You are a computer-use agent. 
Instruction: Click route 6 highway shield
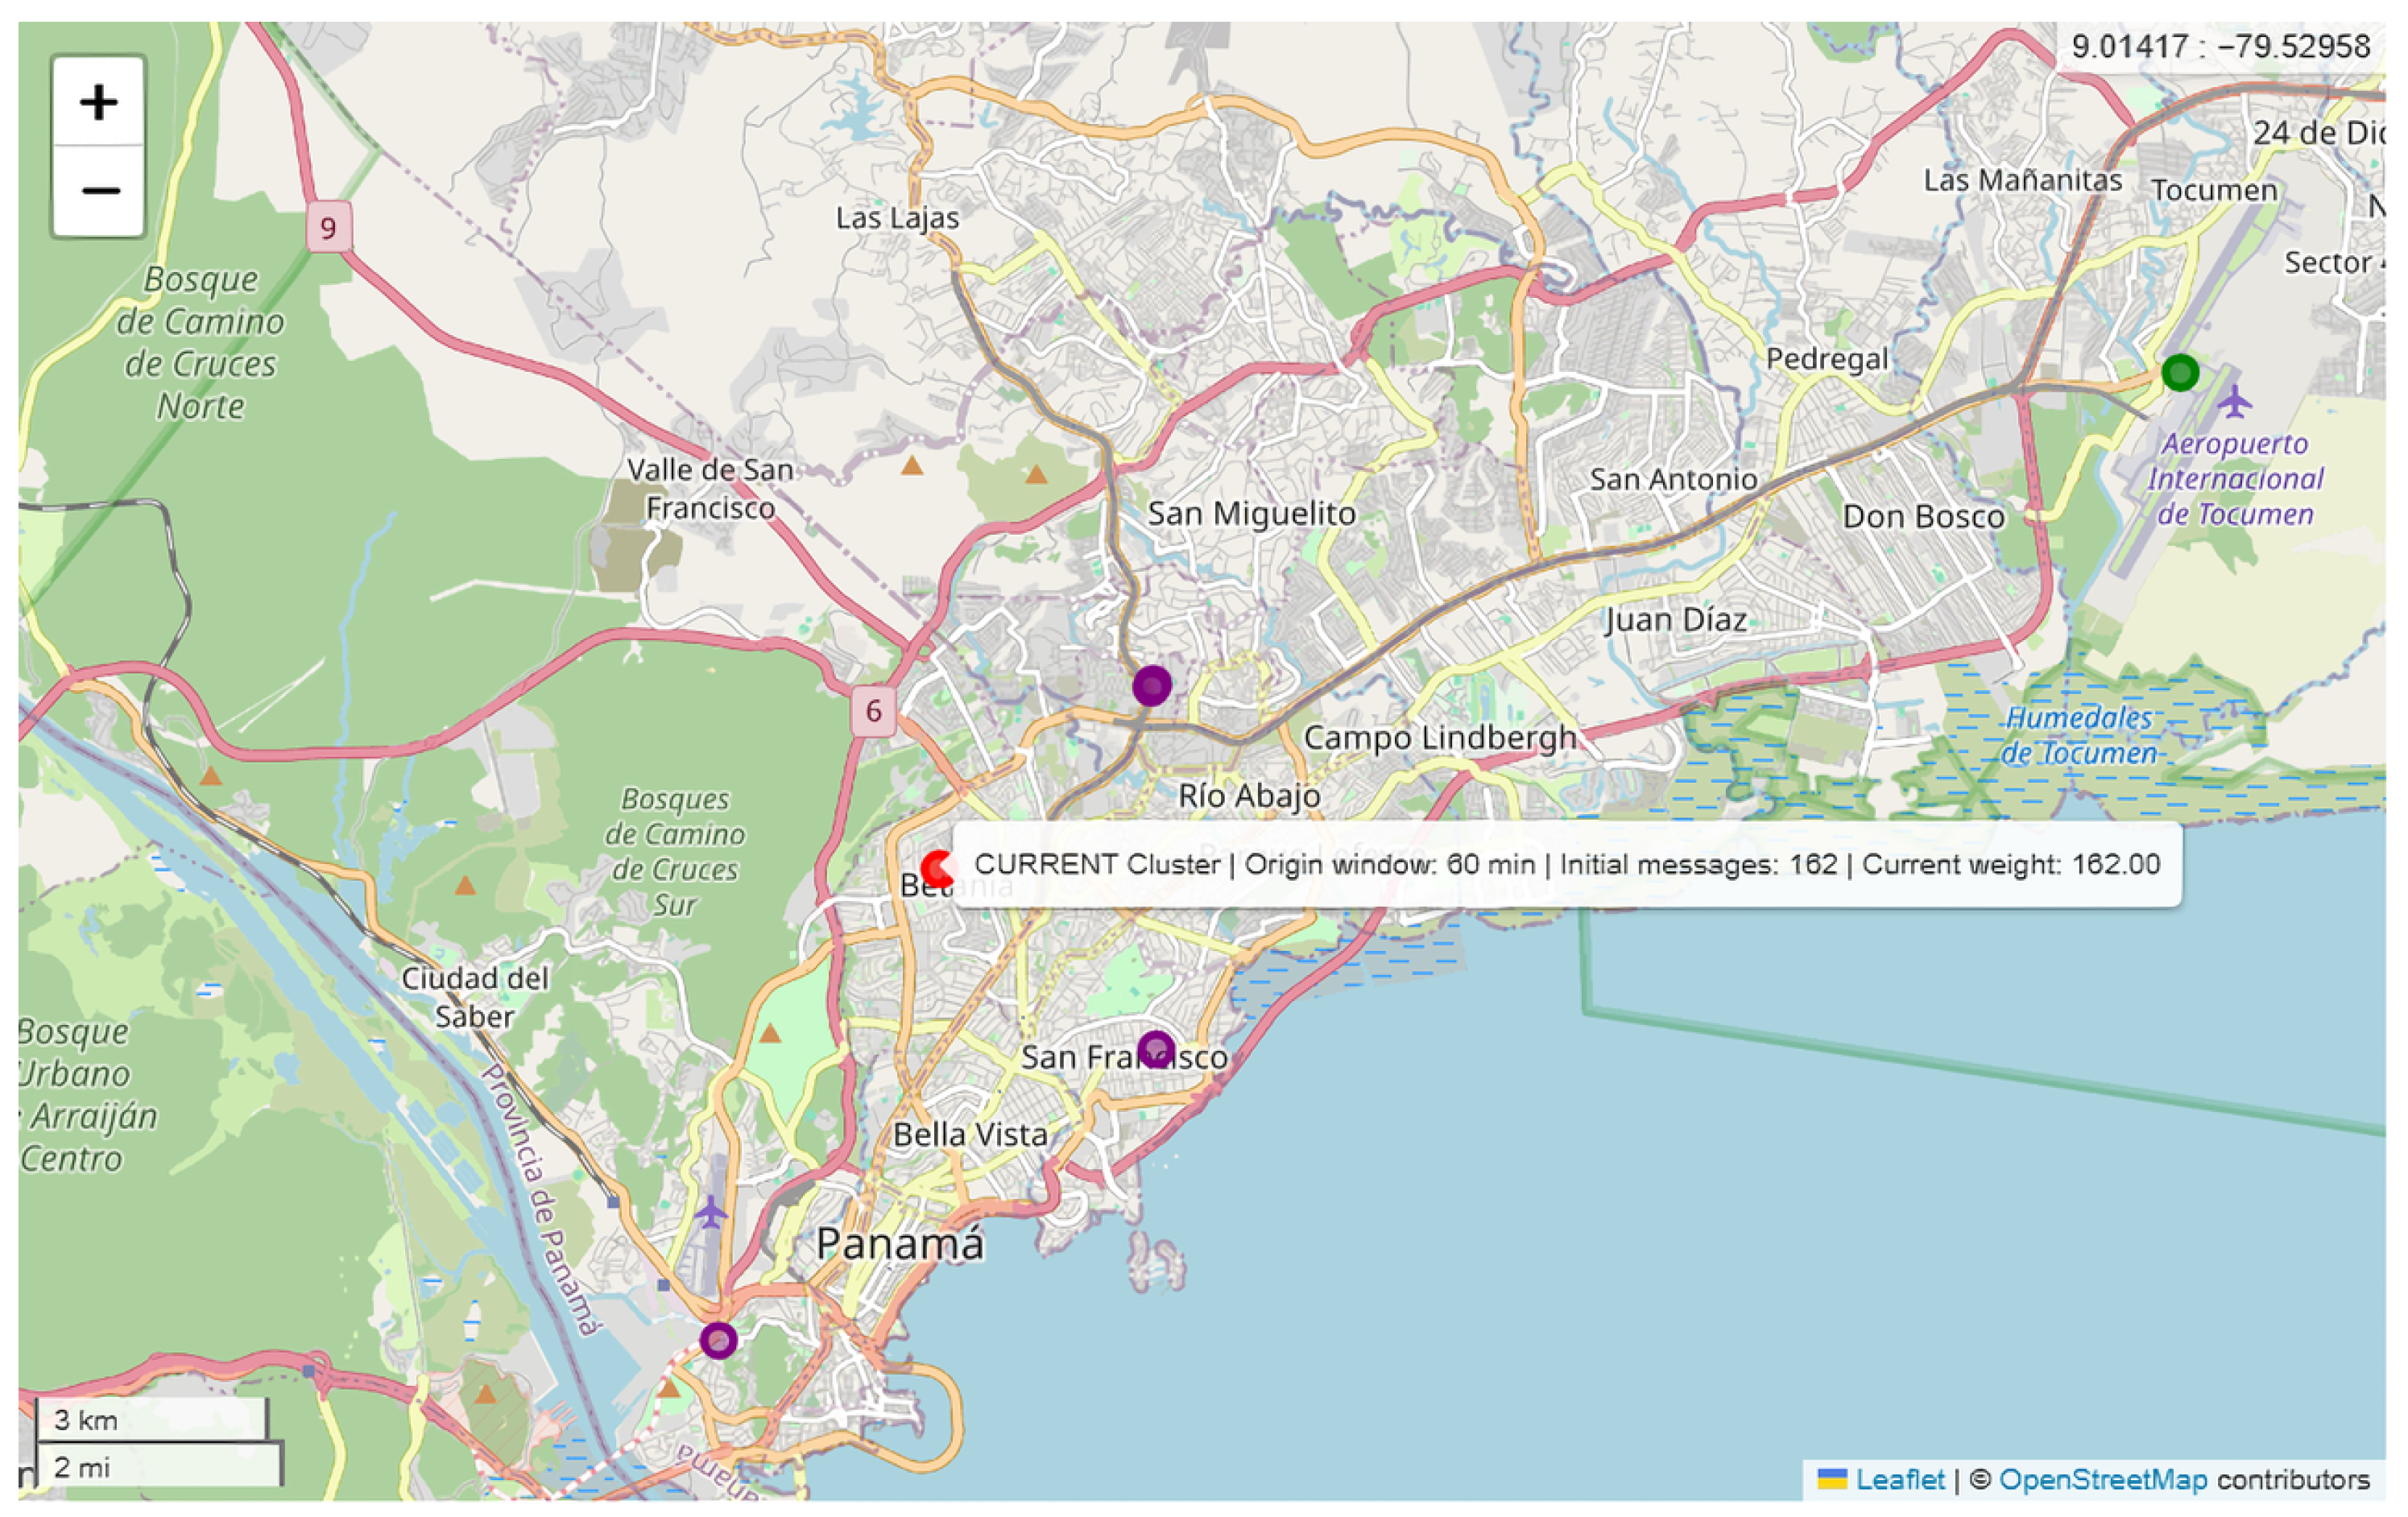873,711
